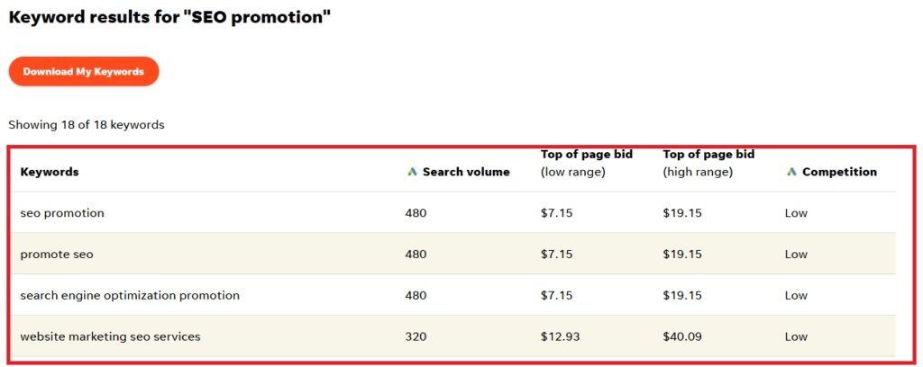923x367 pixels.
Task: Click the $12.93 low range bid
Action: (560, 336)
